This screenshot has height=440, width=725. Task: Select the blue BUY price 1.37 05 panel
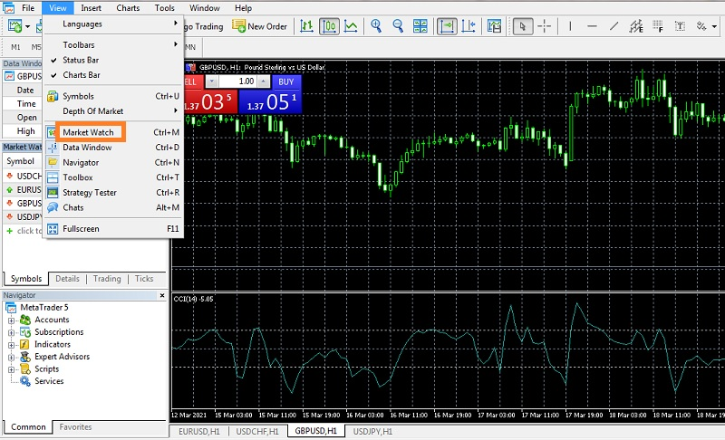270,101
